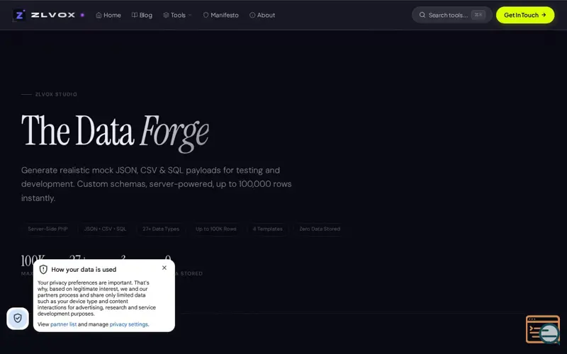Open the Blog nav link
The height and width of the screenshot is (354, 567).
[x=142, y=15]
